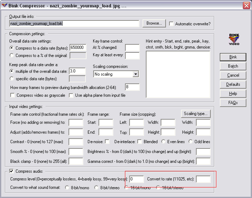Select 16-bit/mono sound format

(x=126, y=187)
